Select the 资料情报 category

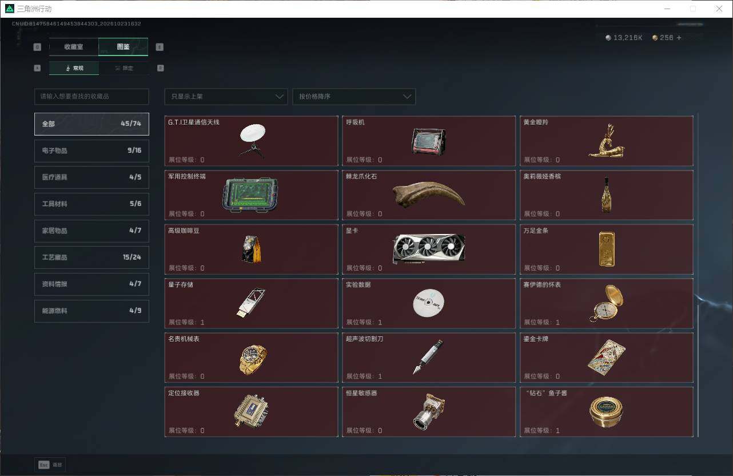(91, 284)
